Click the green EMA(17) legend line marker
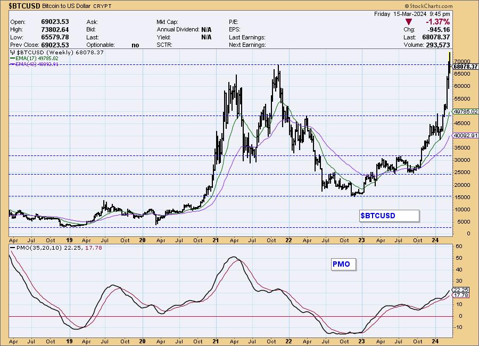 click(x=13, y=59)
